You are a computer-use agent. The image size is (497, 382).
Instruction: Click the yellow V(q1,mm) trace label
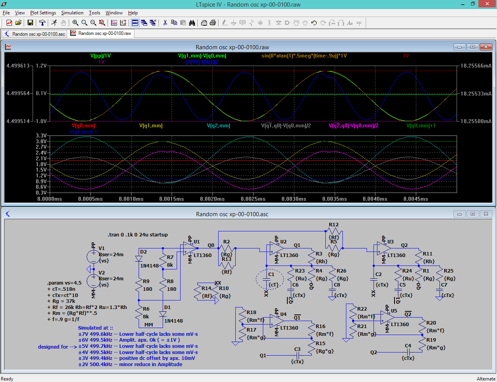pos(151,126)
